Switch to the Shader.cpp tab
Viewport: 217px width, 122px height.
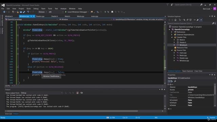point(40,16)
